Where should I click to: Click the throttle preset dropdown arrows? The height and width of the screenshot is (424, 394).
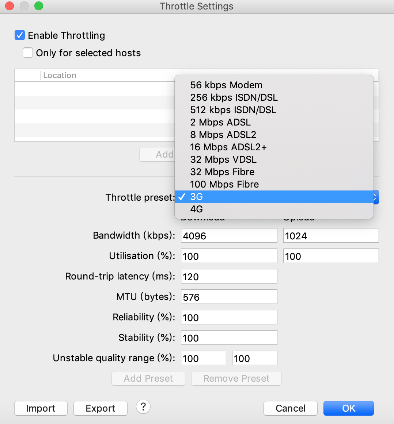pyautogui.click(x=376, y=197)
